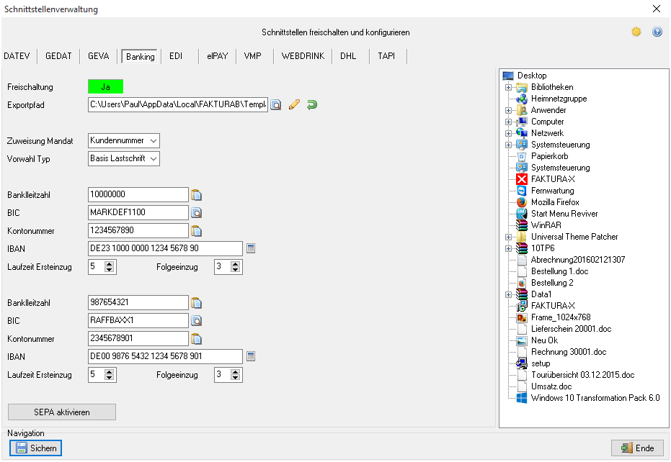The image size is (671, 462).
Task: Click the IBAN field starting DE23
Action: tap(165, 248)
